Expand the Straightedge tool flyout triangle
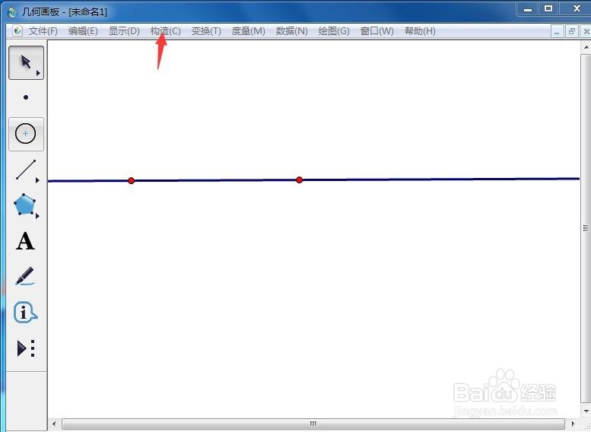Viewport: 591px width, 432px height. click(x=37, y=180)
